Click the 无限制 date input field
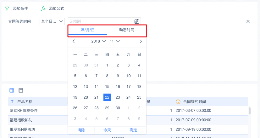The height and width of the screenshot is (138, 260). tap(101, 21)
